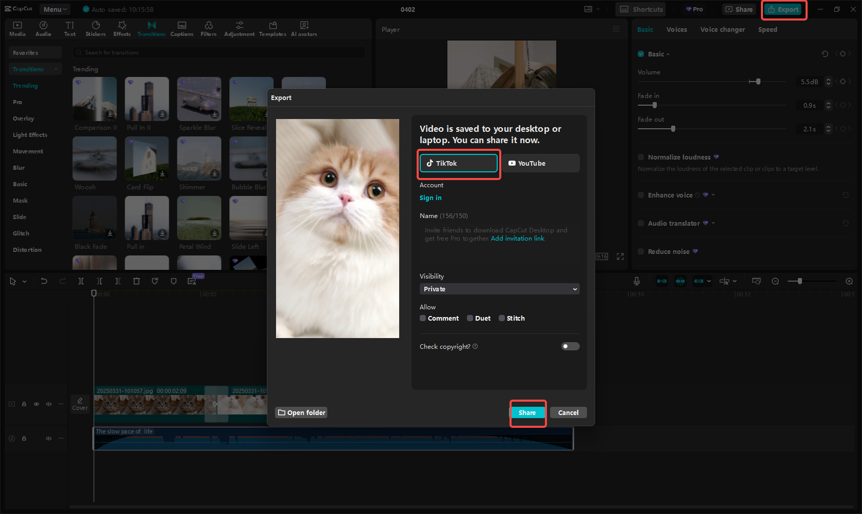
Task: Click the Sign in link under Account
Action: pos(430,197)
